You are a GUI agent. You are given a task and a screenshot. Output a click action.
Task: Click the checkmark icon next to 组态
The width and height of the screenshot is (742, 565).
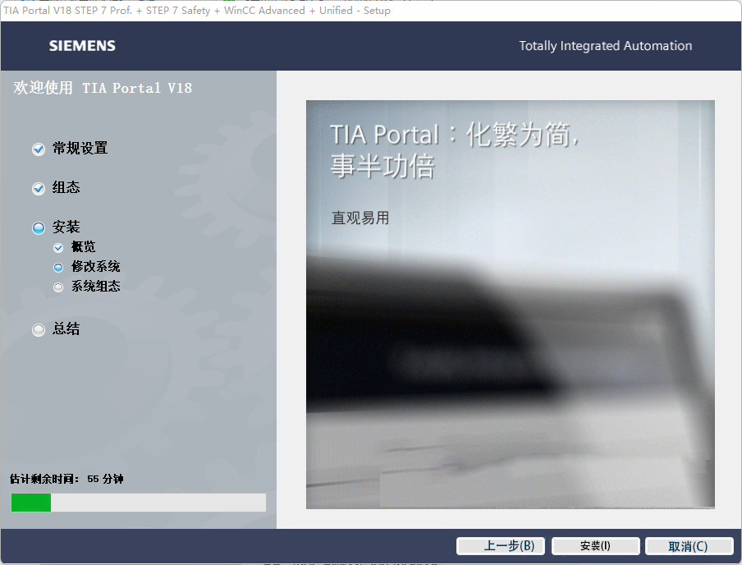(x=38, y=188)
